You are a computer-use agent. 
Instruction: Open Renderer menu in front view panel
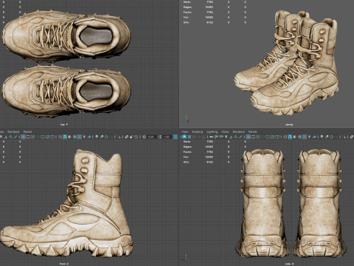tap(13, 132)
